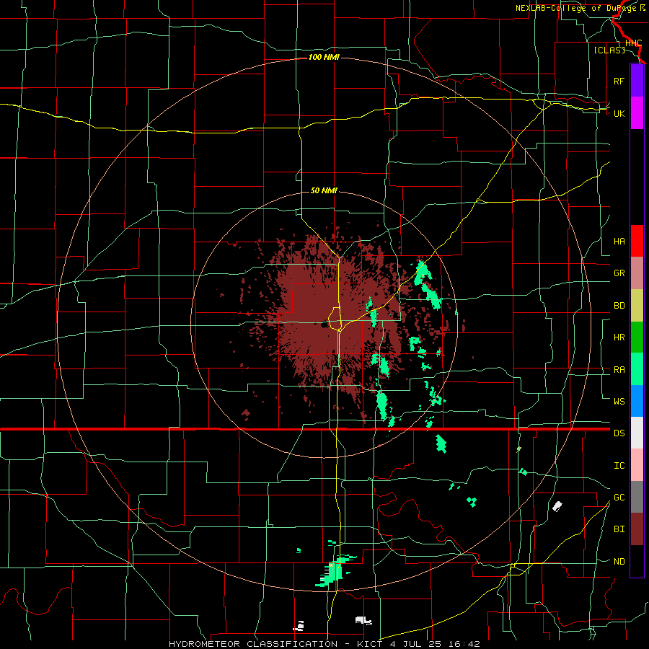The width and height of the screenshot is (649, 649).
Task: Click the RA bright green legend swatch
Action: [x=637, y=369]
